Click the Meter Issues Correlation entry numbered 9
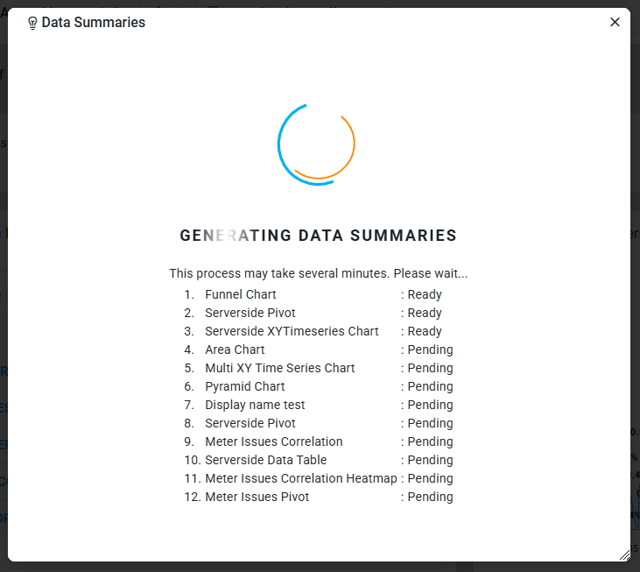Viewport: 640px width, 572px height. pyautogui.click(x=274, y=441)
